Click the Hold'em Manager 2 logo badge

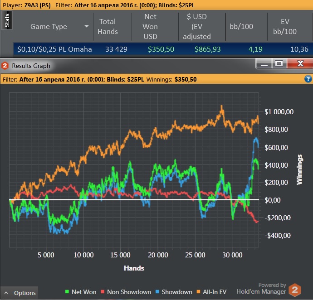coord(295,290)
